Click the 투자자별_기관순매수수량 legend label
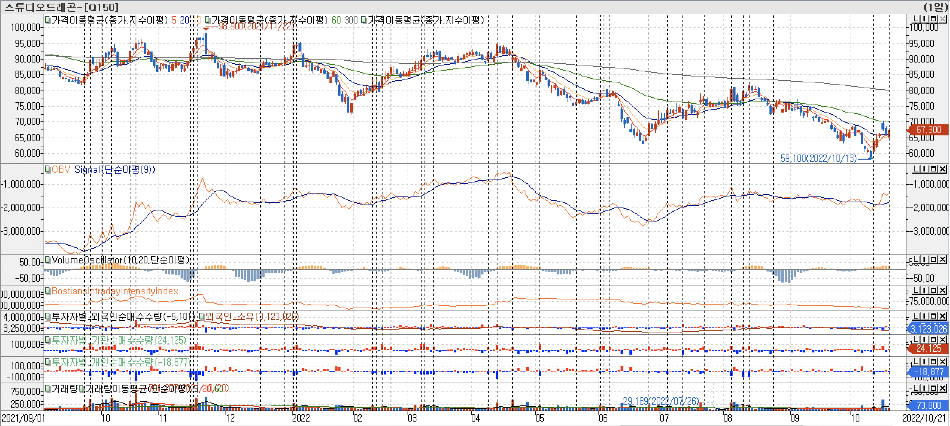This screenshot has height=426, width=950. (119, 340)
